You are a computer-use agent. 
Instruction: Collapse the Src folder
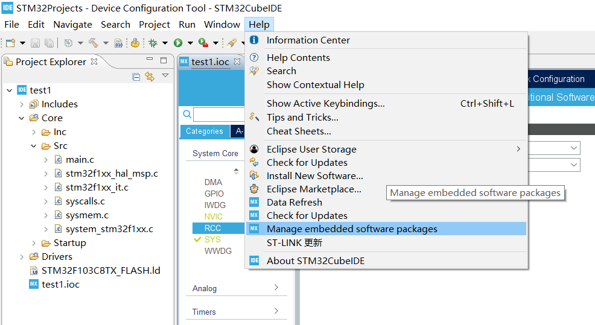[34, 146]
